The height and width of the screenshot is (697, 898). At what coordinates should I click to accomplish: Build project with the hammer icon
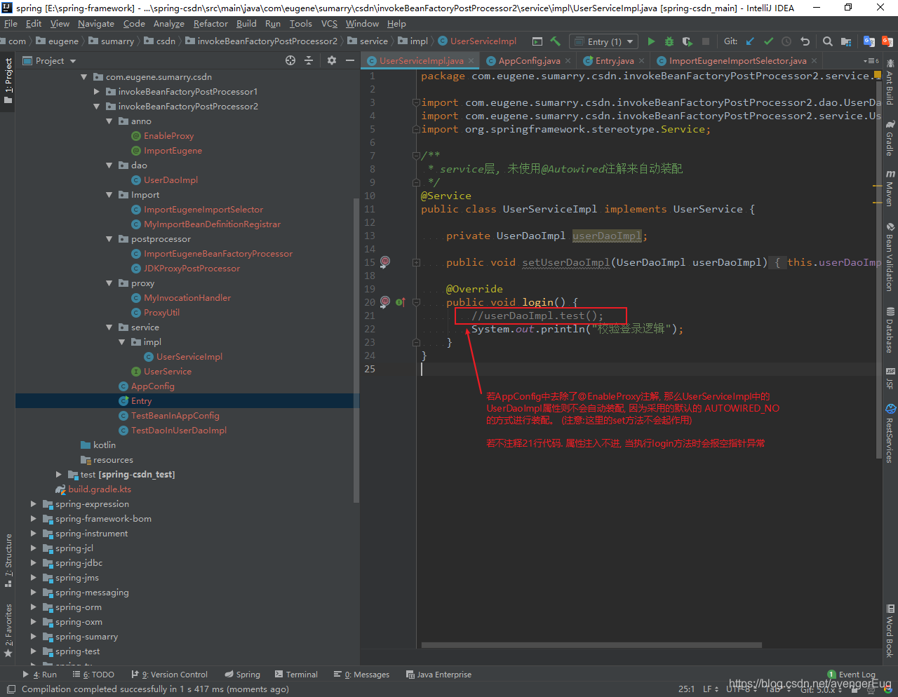point(555,41)
